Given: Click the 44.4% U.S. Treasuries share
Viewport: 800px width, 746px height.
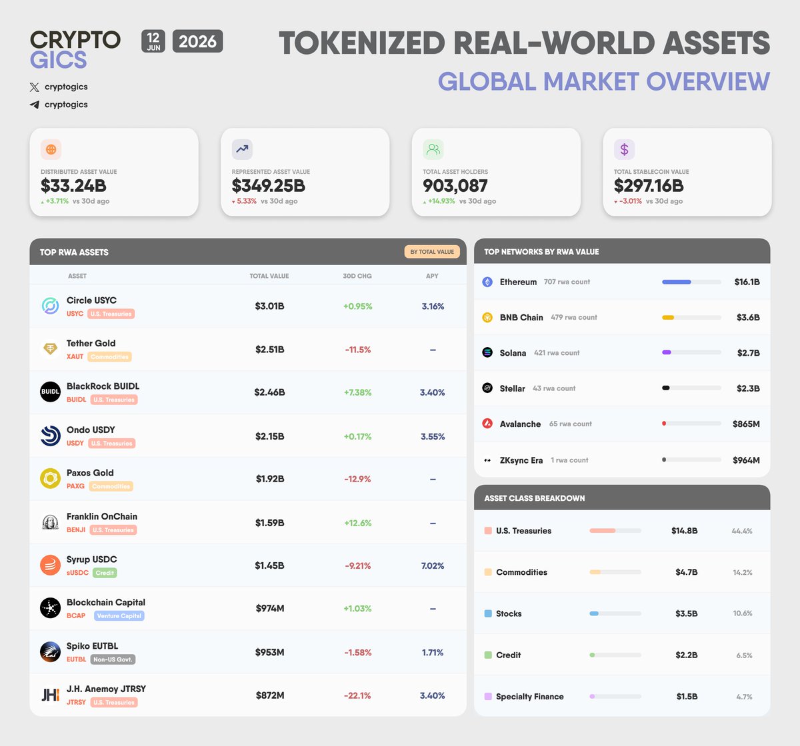Looking at the screenshot, I should [x=742, y=531].
